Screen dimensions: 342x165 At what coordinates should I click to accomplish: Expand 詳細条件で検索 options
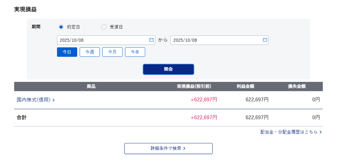pos(168,148)
